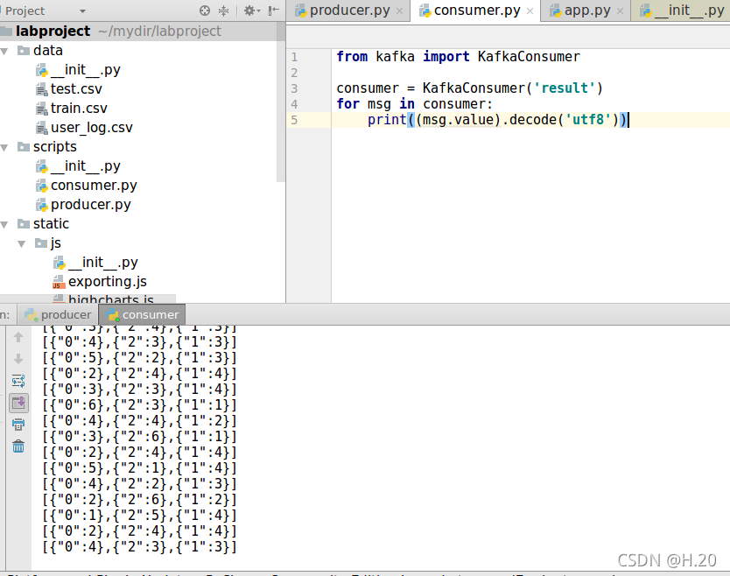730x576 pixels.
Task: Select the js folder
Action: pos(55,243)
